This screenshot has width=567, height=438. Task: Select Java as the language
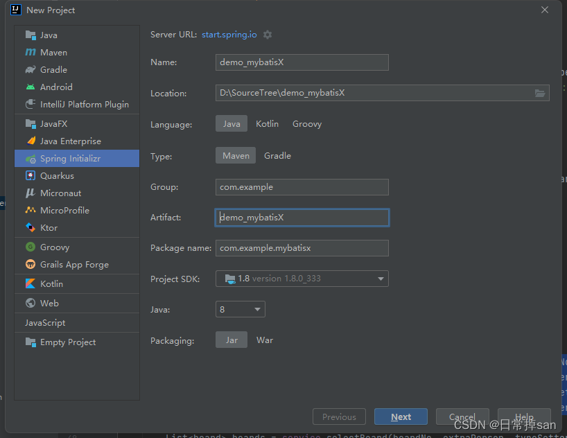pos(232,123)
